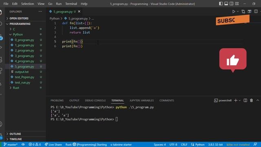261x147 pixels.
Task: Click the Rust Programming Starting status
Action: (x=86, y=145)
